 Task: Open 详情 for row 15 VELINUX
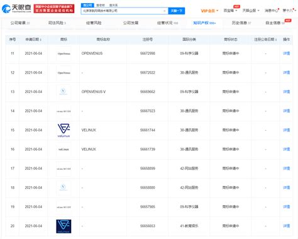click(286, 130)
